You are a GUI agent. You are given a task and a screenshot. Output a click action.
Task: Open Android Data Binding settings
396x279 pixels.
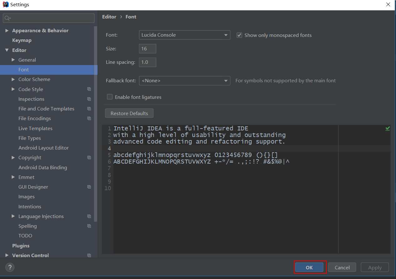click(x=43, y=168)
